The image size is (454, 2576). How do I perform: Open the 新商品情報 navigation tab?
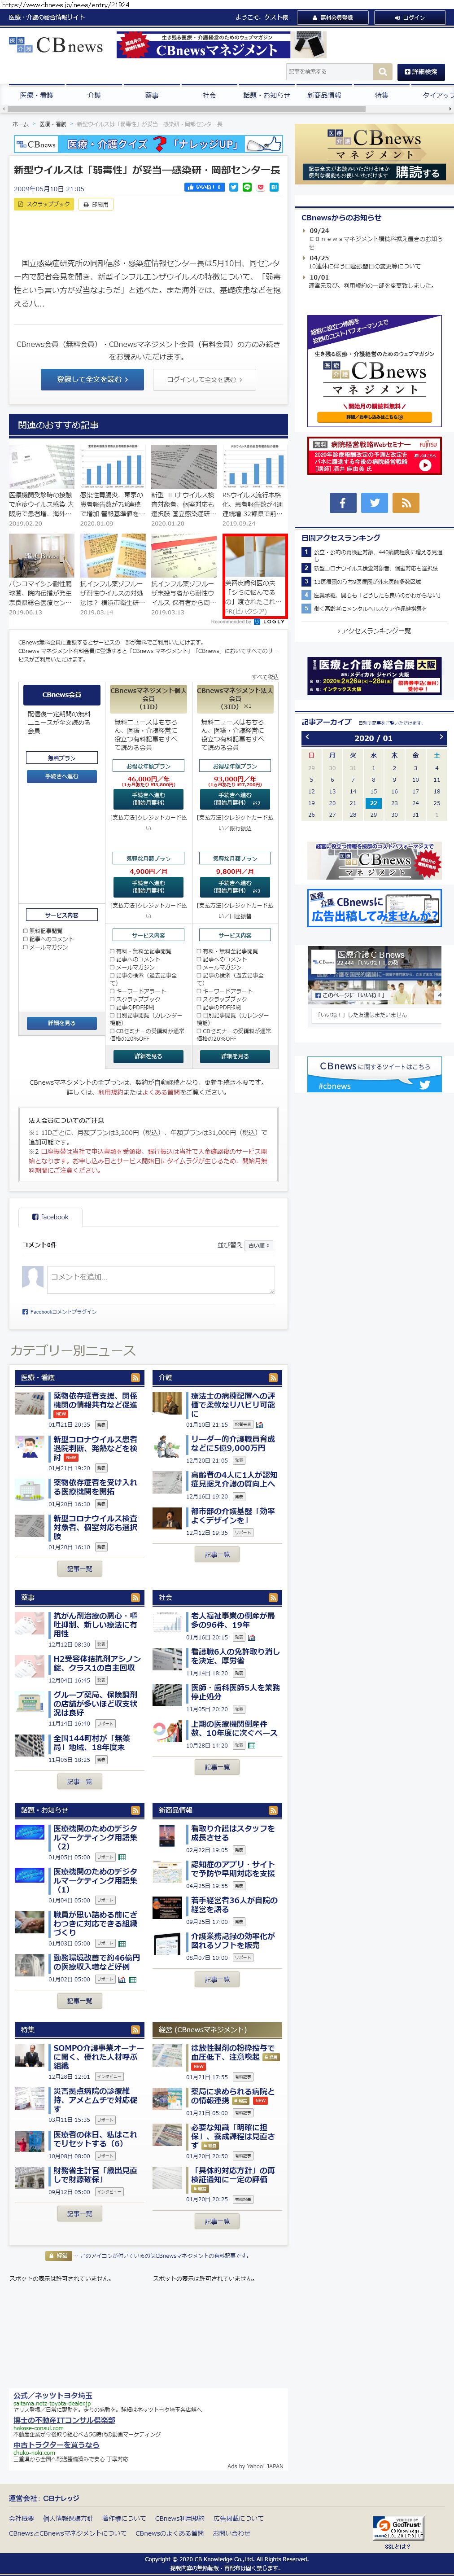tap(324, 95)
